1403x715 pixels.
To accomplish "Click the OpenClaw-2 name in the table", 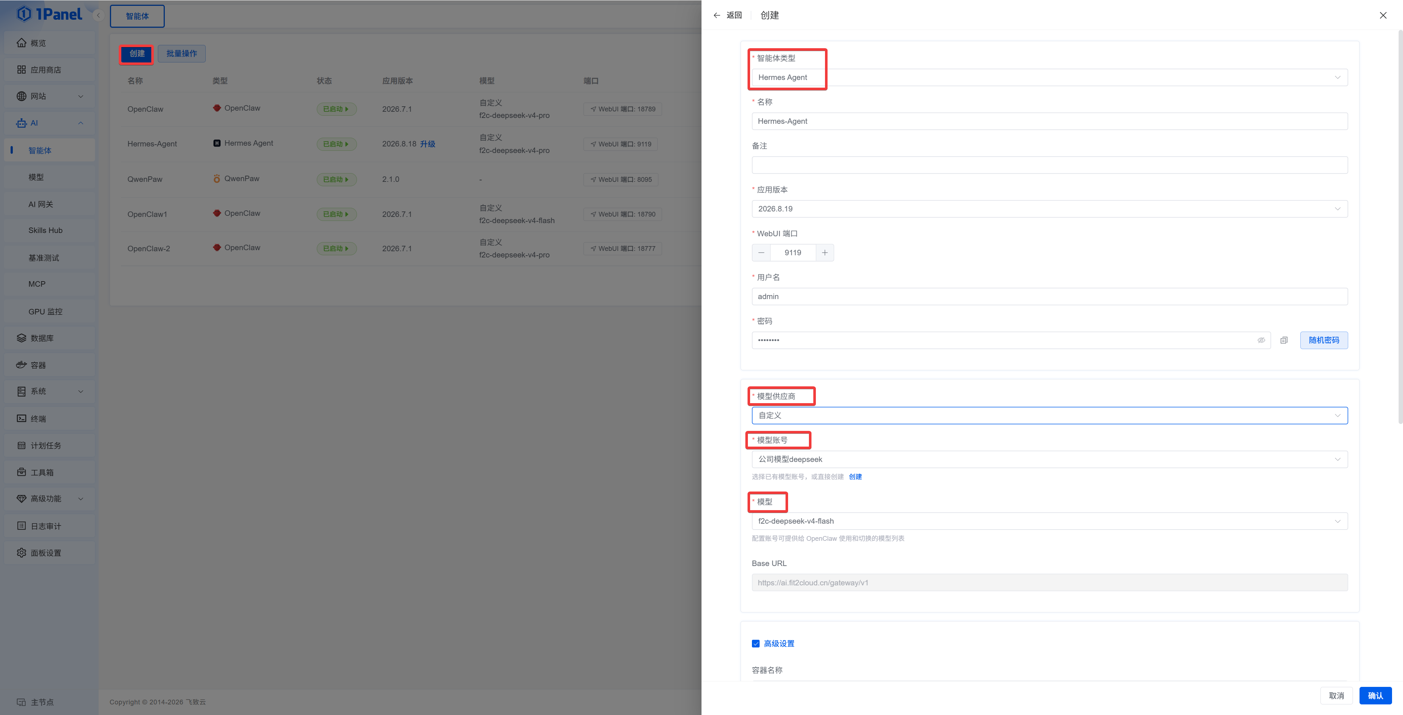I will pyautogui.click(x=149, y=249).
